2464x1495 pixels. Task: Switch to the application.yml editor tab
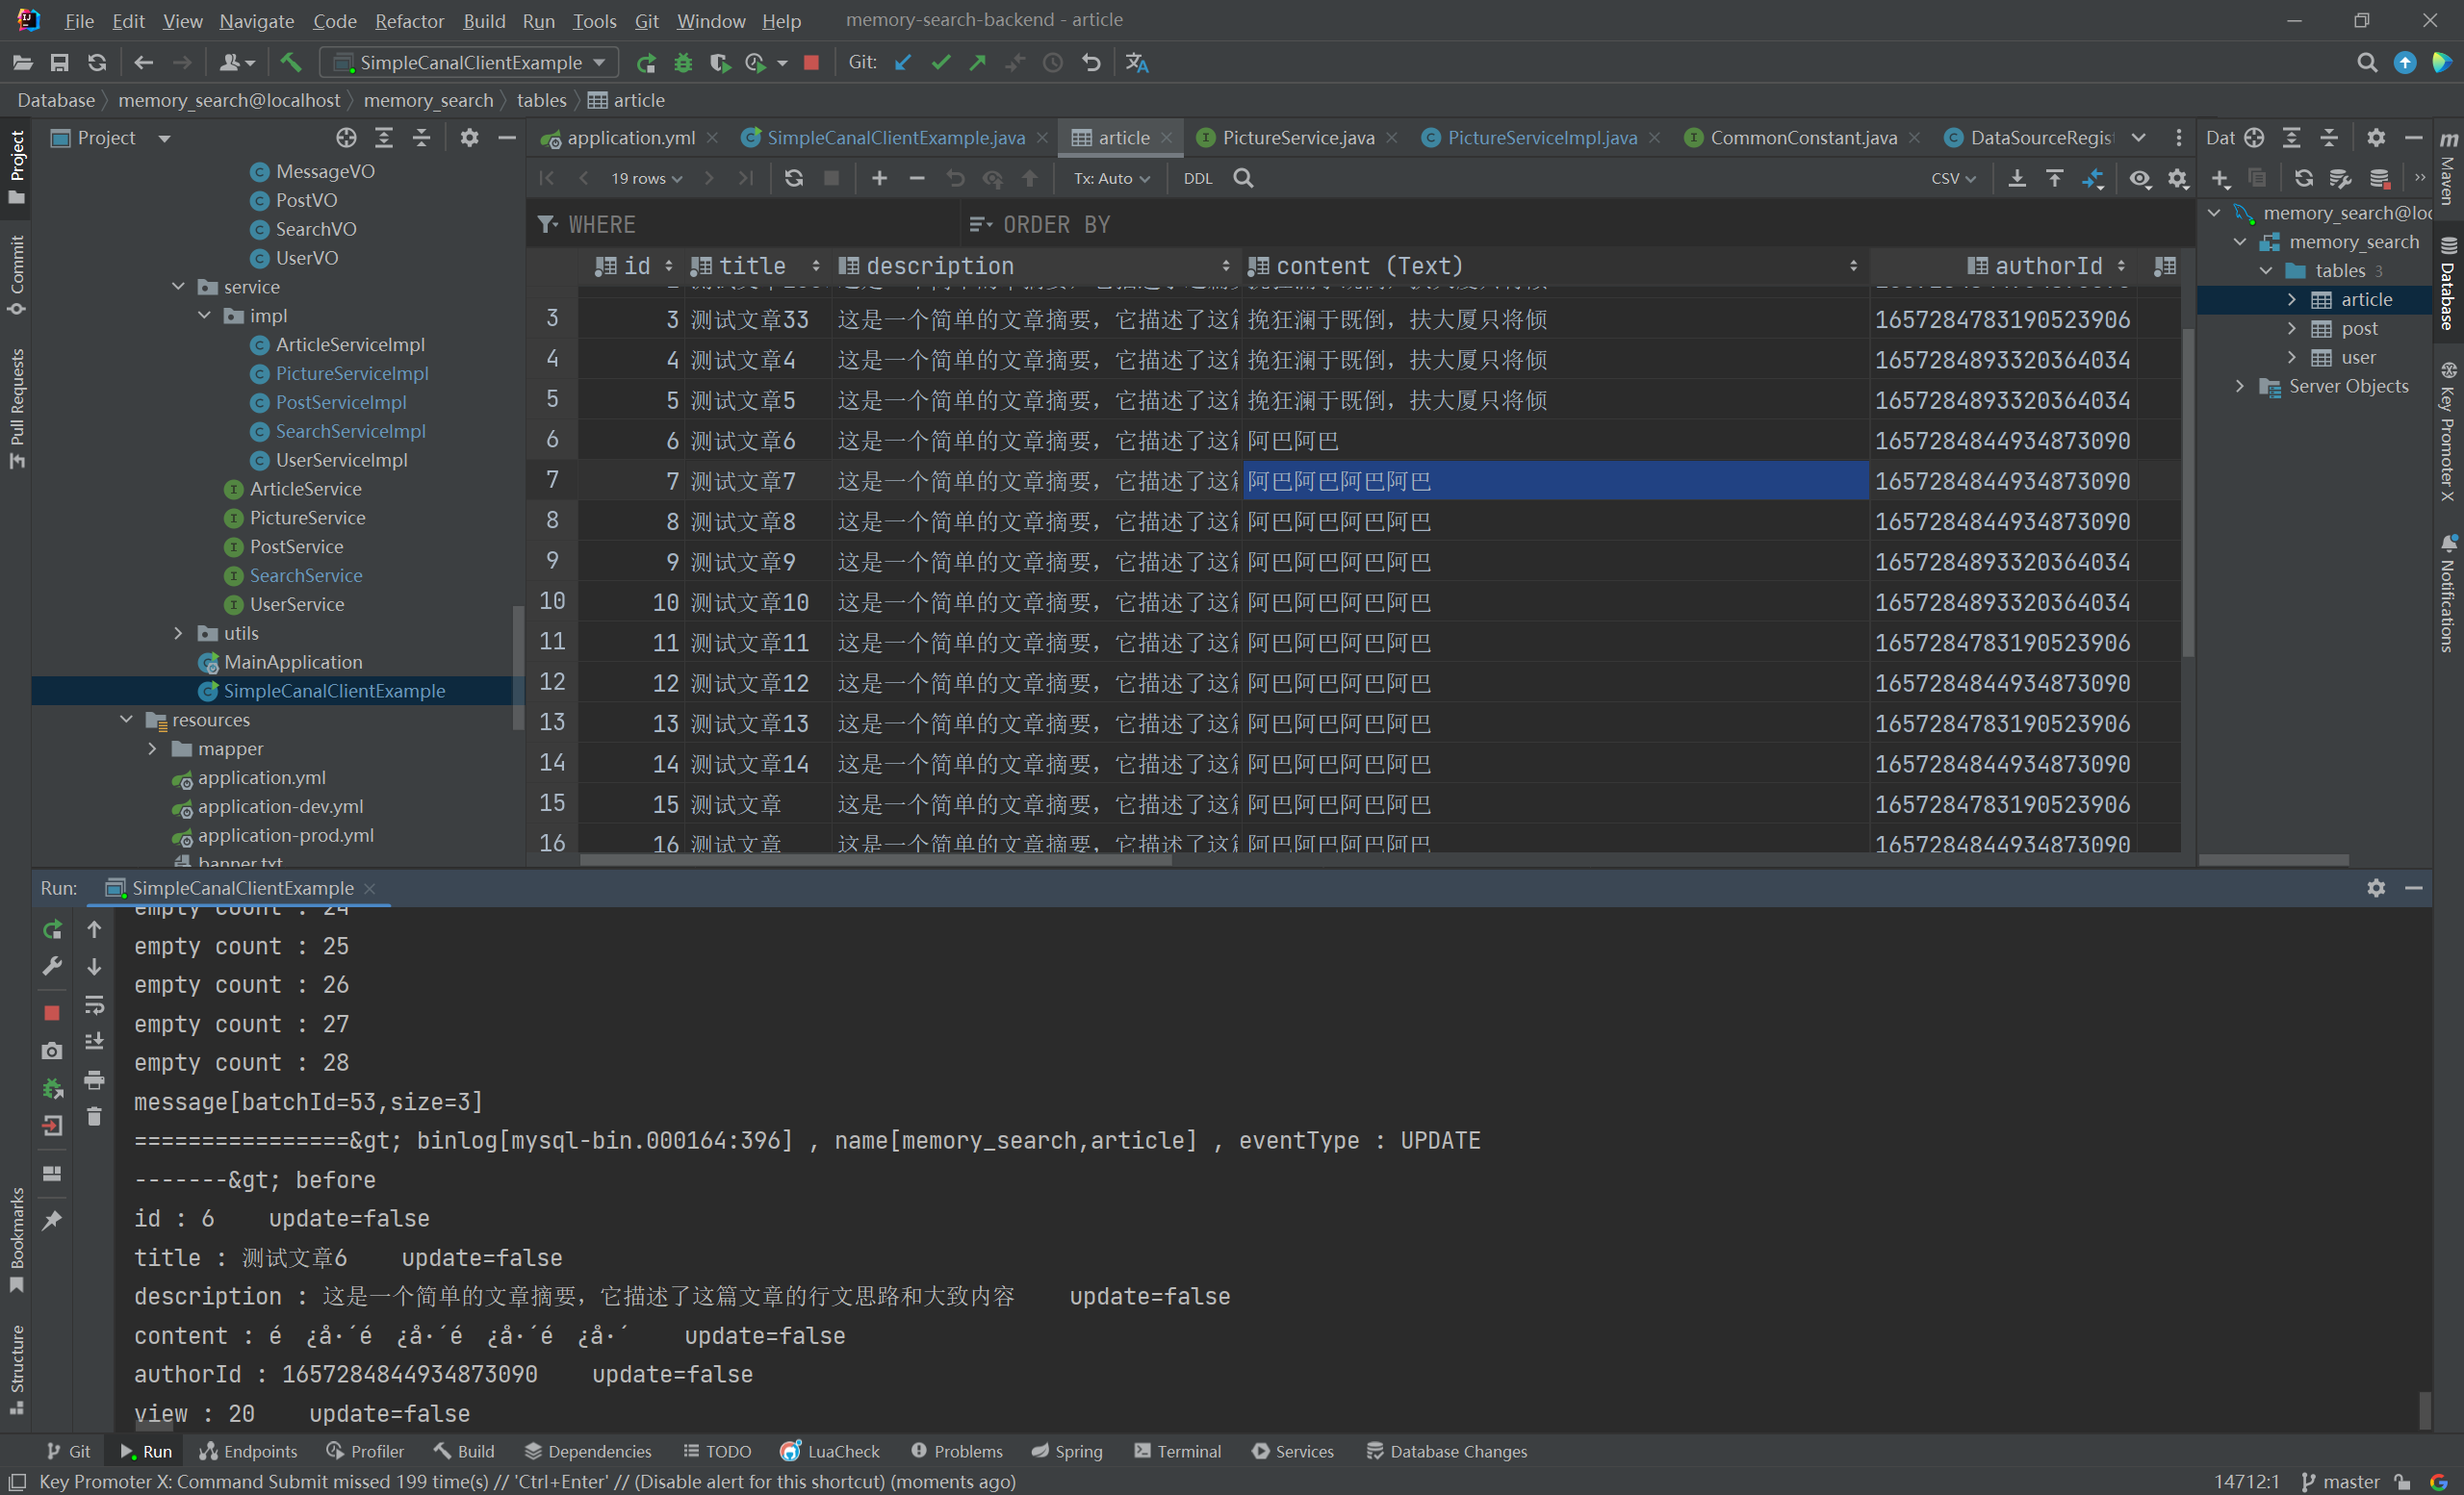[x=630, y=138]
